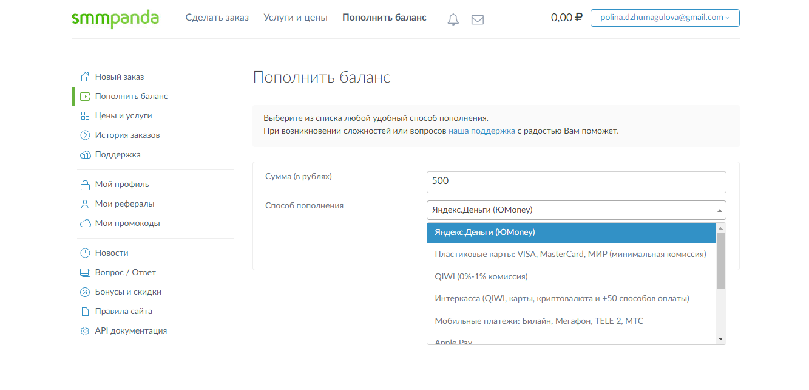Image resolution: width=809 pixels, height=390 pixels.
Task: Click the person icon beside Мои рефералы
Action: 85,204
